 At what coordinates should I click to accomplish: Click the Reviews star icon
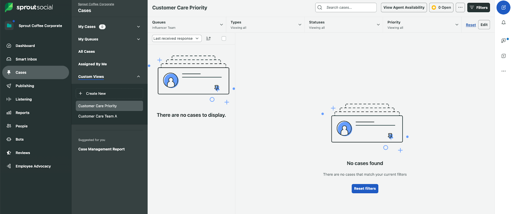point(9,153)
